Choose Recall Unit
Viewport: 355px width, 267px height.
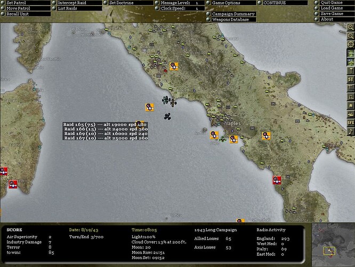26,14
